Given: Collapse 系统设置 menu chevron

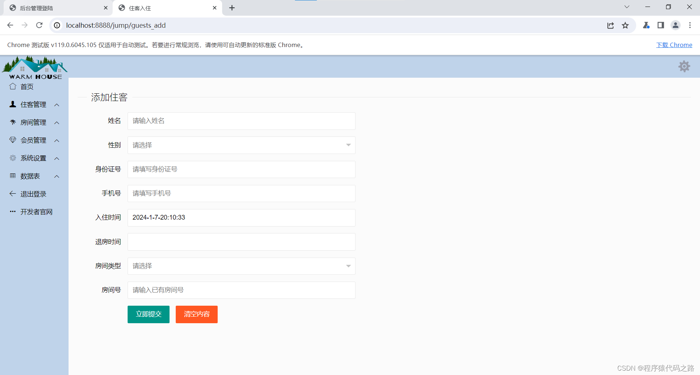Looking at the screenshot, I should click(x=57, y=158).
